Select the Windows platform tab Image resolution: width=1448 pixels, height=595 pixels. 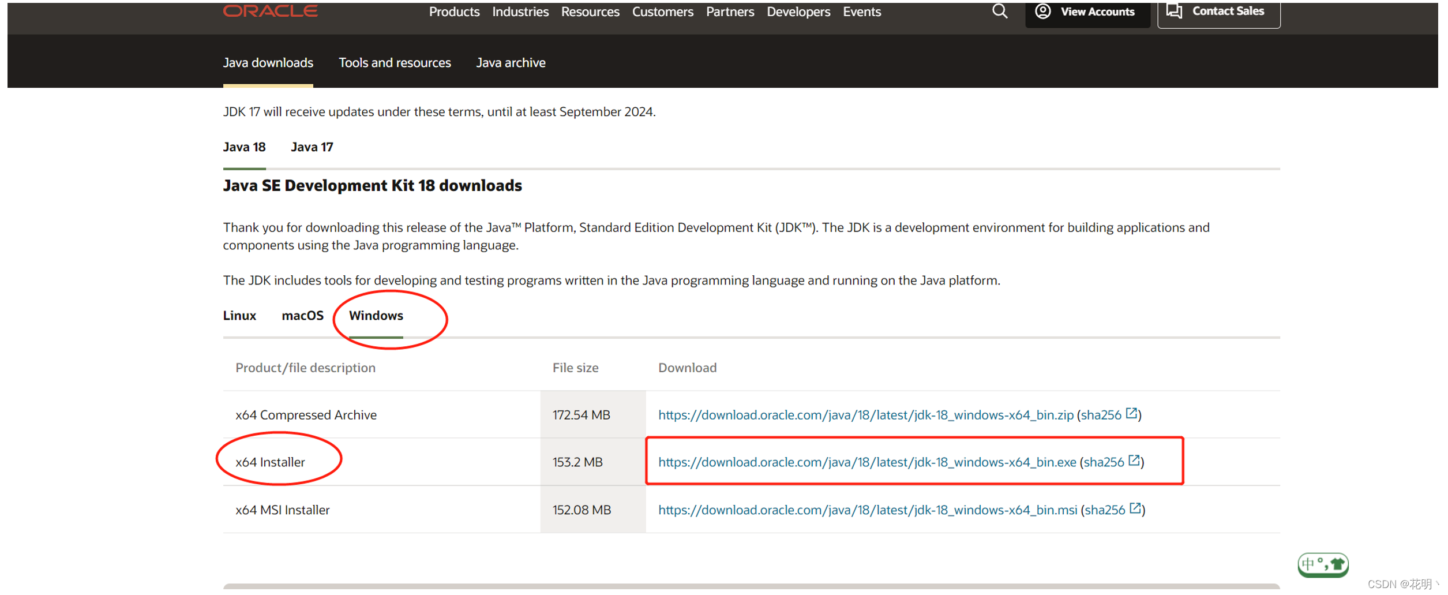coord(376,316)
